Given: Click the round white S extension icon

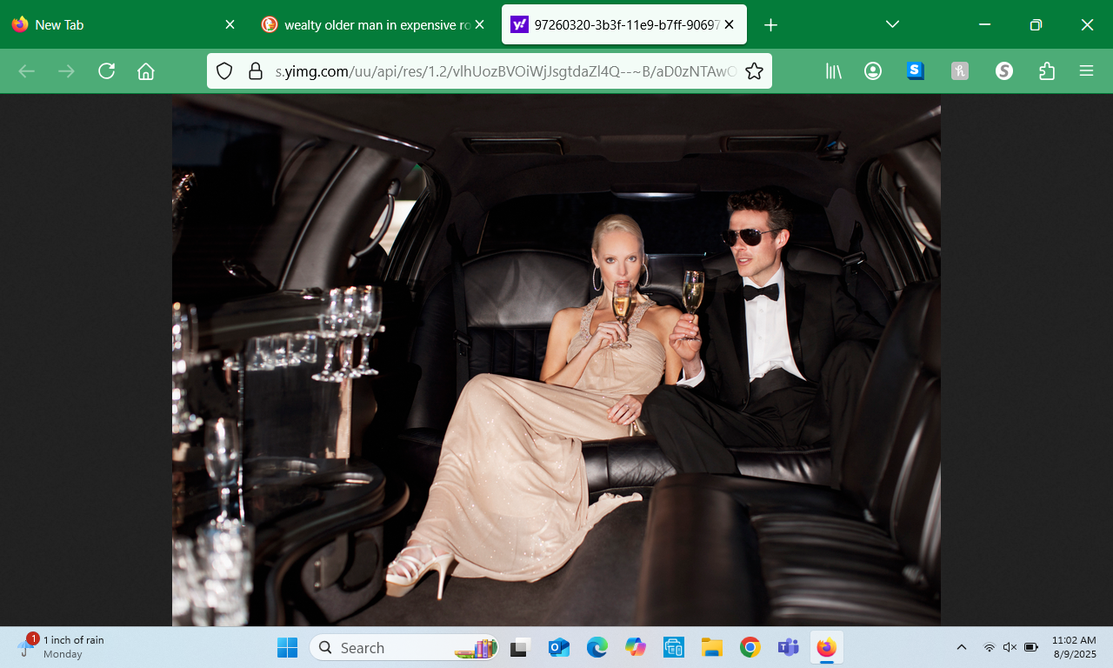Looking at the screenshot, I should pos(1004,71).
